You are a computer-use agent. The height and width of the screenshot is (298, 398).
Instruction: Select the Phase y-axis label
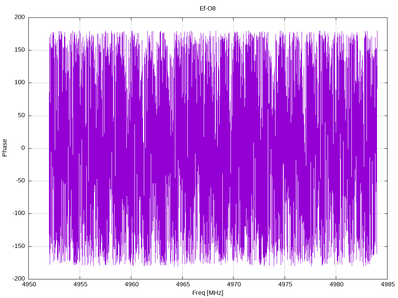point(5,148)
